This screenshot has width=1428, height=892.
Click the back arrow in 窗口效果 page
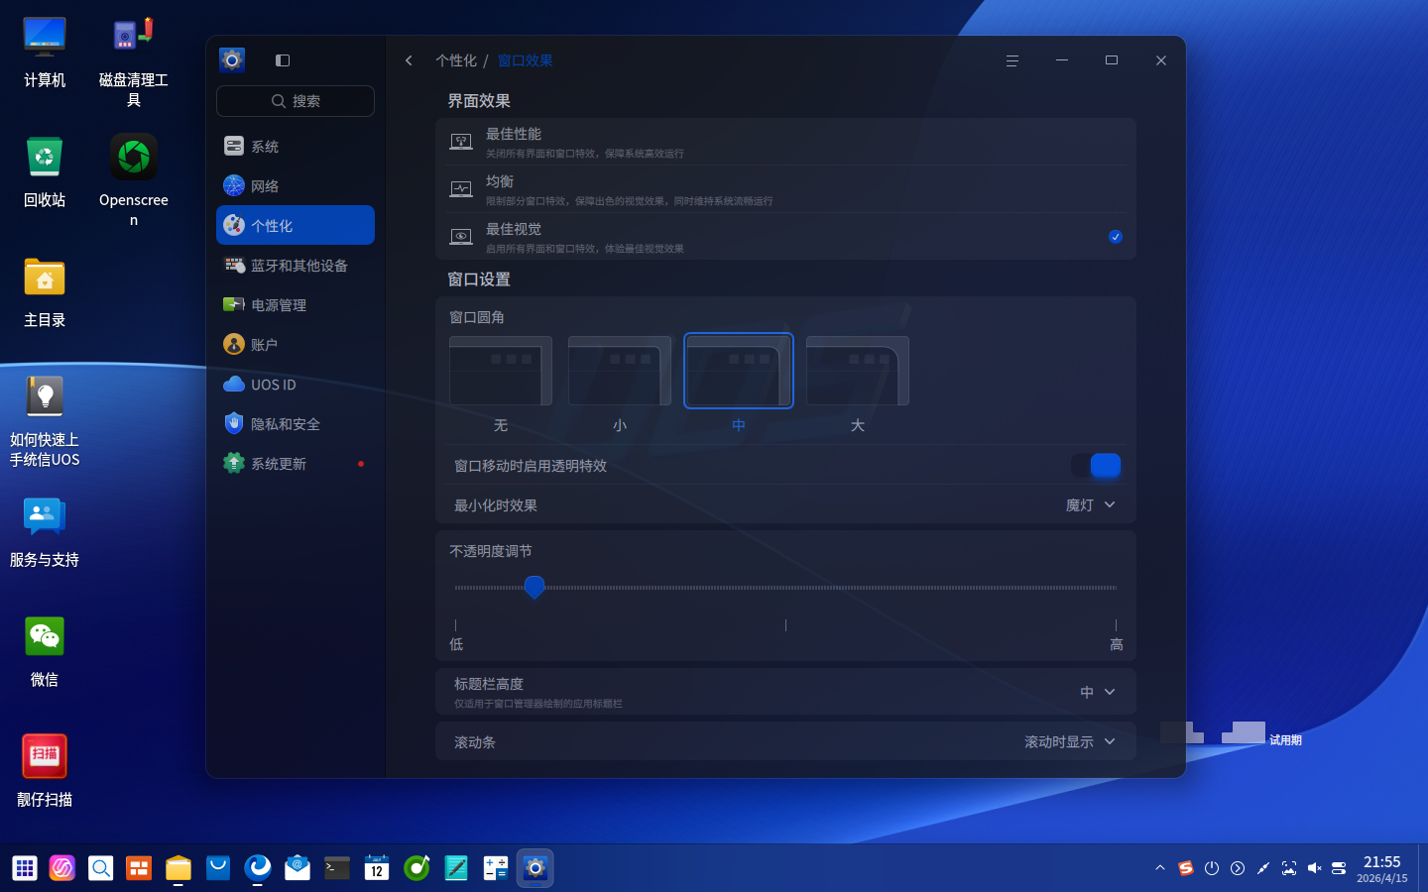coord(409,60)
